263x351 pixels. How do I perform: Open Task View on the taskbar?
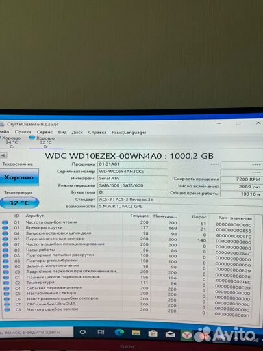[101, 332]
